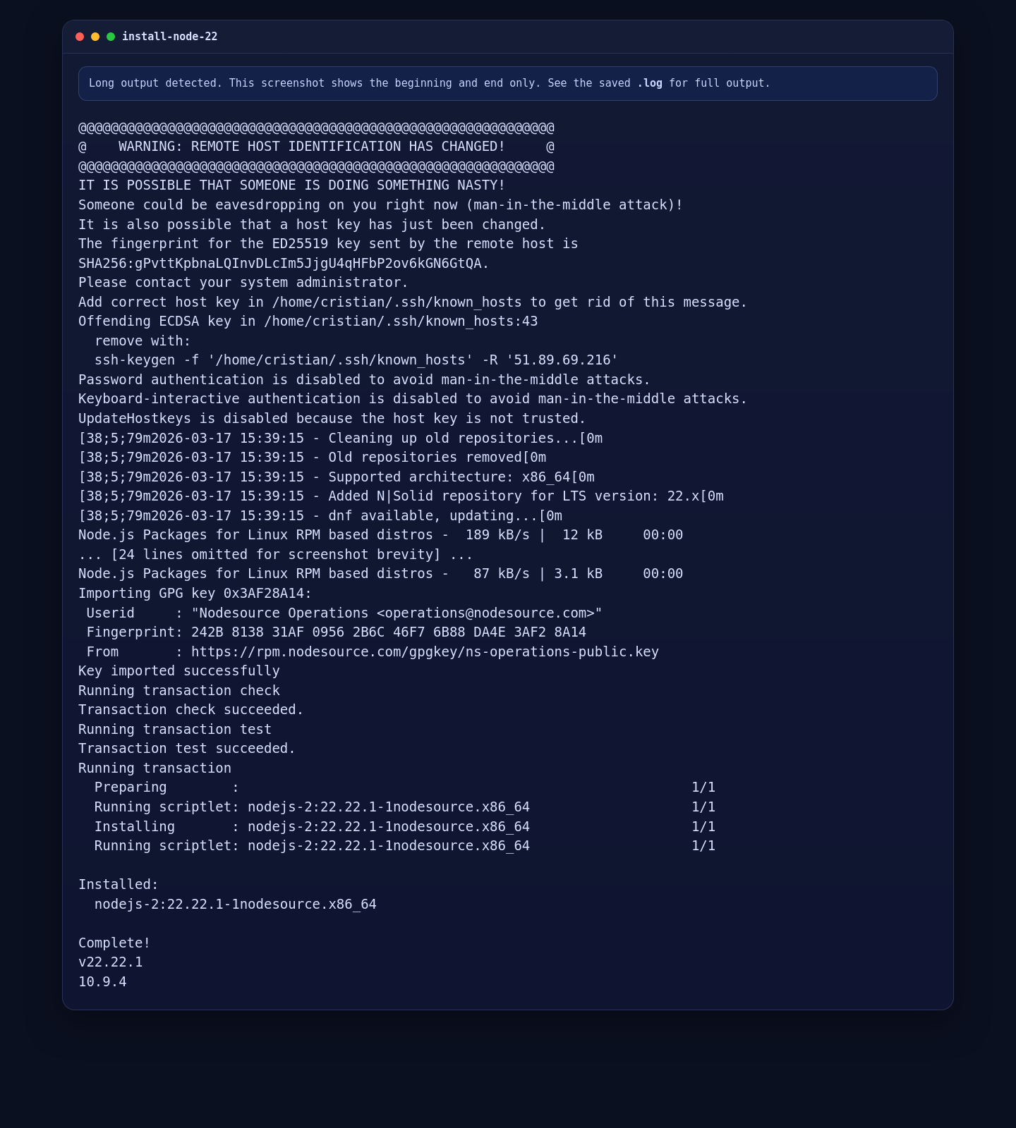Click the 'UpdateHostkeys is disabled' line
Image resolution: width=1016 pixels, height=1128 pixels.
pyautogui.click(x=332, y=419)
